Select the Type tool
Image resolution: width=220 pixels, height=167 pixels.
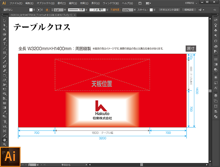[x=4, y=44]
